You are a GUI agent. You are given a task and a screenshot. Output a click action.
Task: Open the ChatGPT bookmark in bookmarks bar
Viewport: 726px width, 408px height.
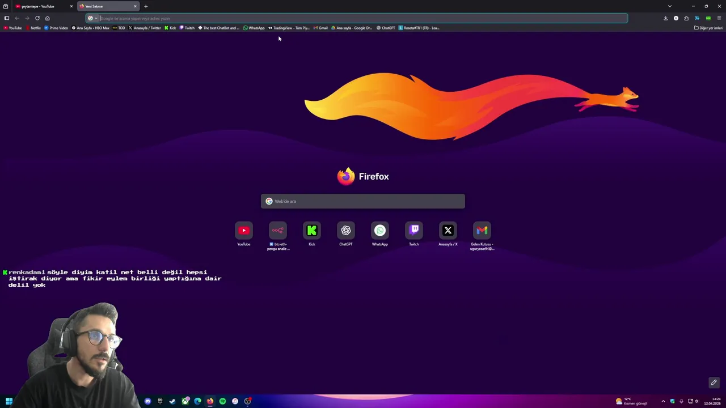click(386, 28)
